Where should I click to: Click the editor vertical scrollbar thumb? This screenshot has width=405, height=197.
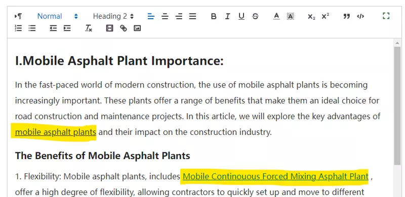point(397,106)
